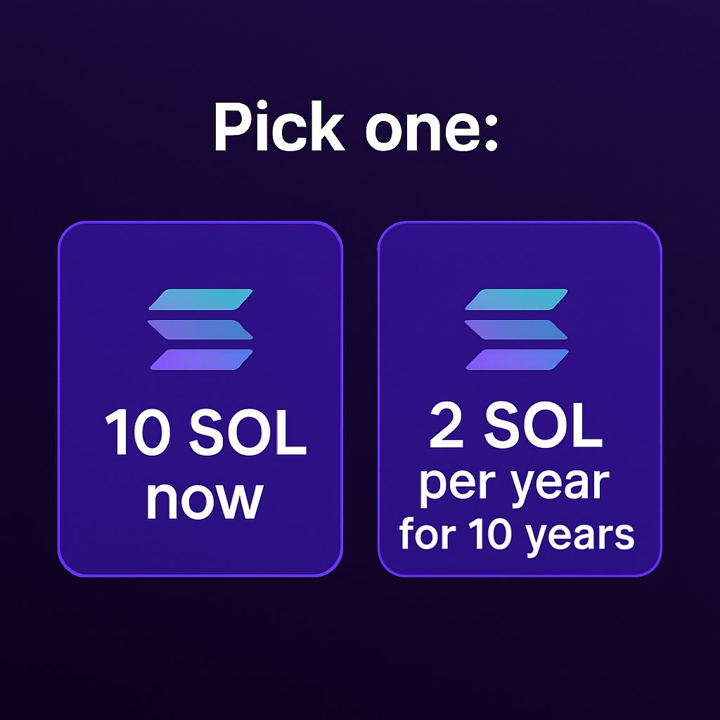This screenshot has height=720, width=720.
Task: Click the teal top bar of the right Solana logo
Action: [517, 300]
